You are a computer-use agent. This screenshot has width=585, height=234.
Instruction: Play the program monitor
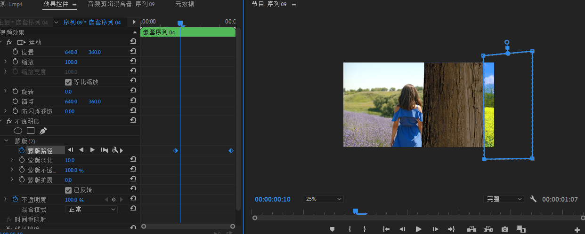418,229
